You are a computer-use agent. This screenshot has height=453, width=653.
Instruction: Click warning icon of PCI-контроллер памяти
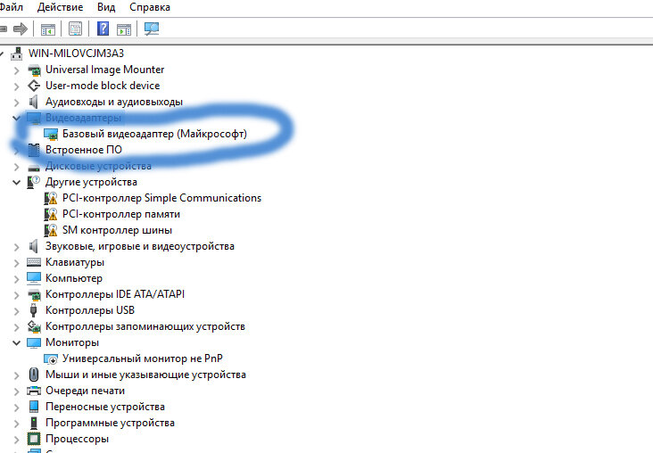pyautogui.click(x=51, y=214)
